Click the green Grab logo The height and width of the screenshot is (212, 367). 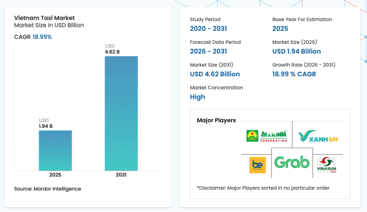292,162
